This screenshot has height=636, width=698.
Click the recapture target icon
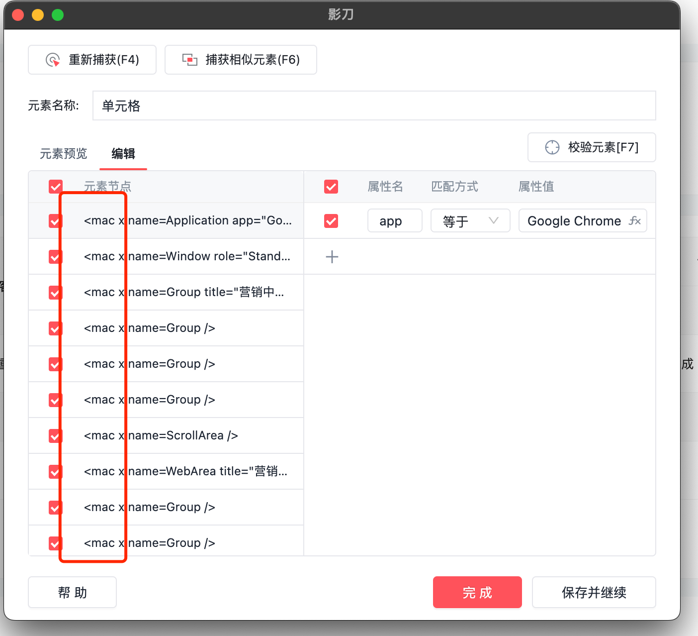tap(53, 60)
